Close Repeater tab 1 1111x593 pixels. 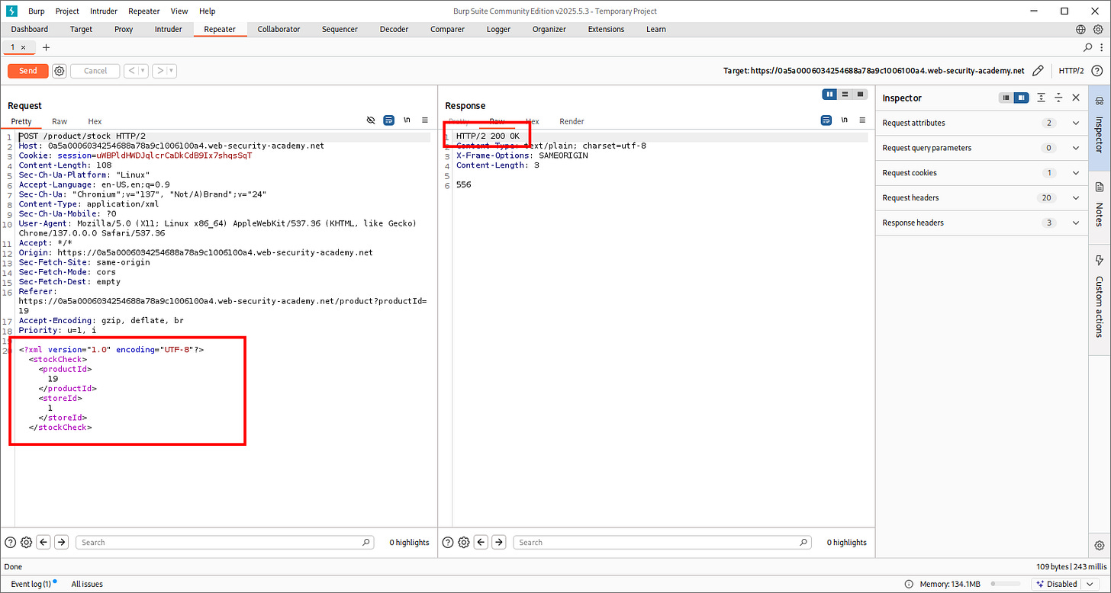click(23, 47)
